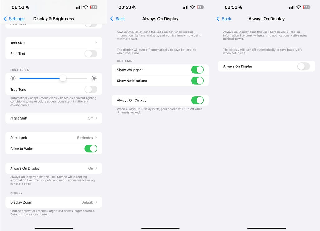
Task: Open Night Shift options
Action: click(x=54, y=118)
